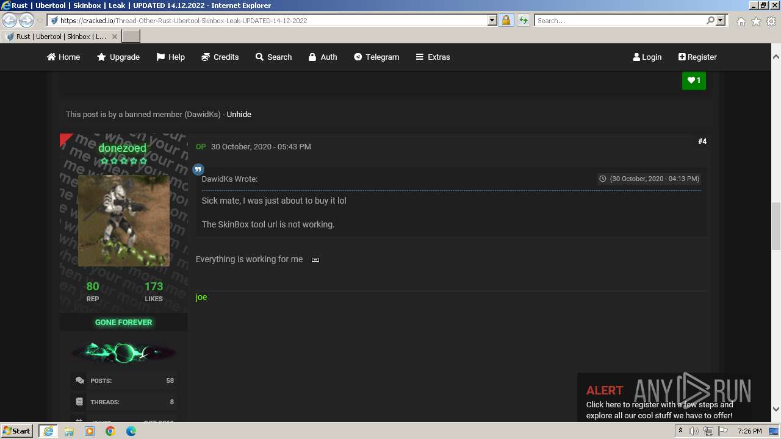The image size is (781, 439).
Task: Click the volume speaker tray icon
Action: coord(694,431)
